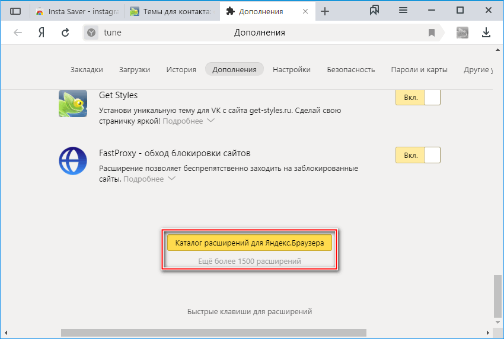Toggle the Get Styles extension switch
504x339 pixels.
[417, 97]
